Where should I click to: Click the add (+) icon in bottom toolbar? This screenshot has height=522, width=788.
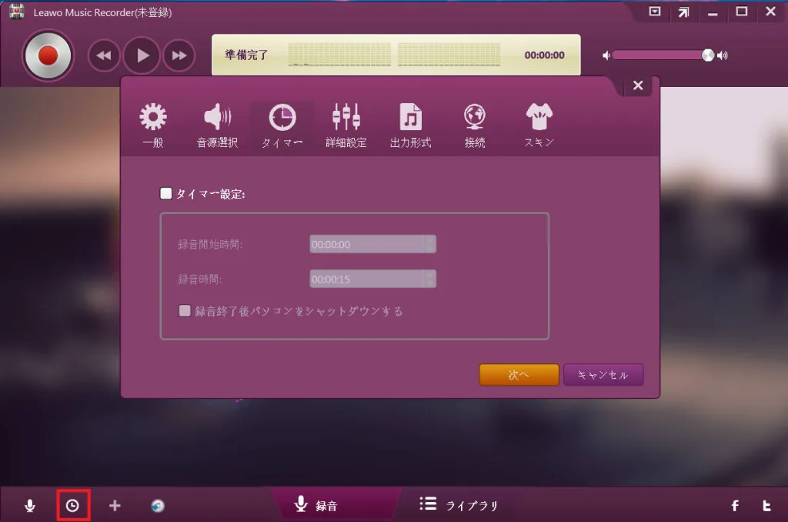pyautogui.click(x=114, y=504)
